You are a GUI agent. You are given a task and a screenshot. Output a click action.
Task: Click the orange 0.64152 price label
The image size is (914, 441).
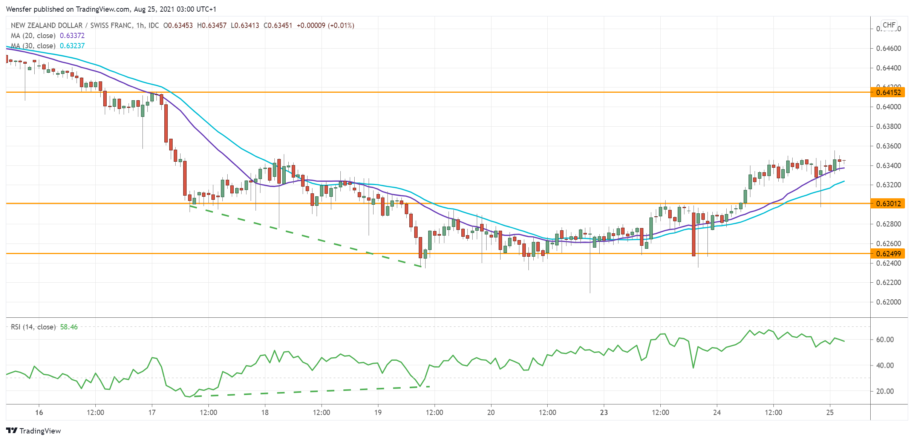888,92
